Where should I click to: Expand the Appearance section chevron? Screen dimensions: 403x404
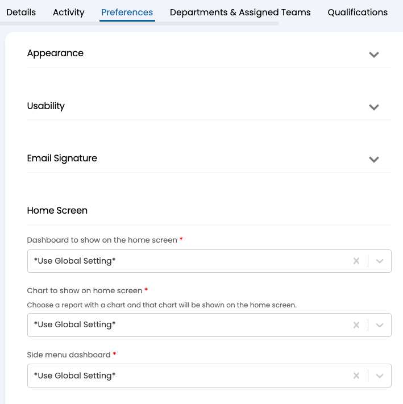coord(373,55)
